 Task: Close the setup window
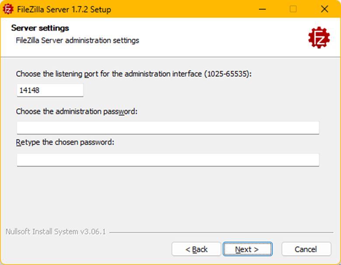[x=324, y=9]
